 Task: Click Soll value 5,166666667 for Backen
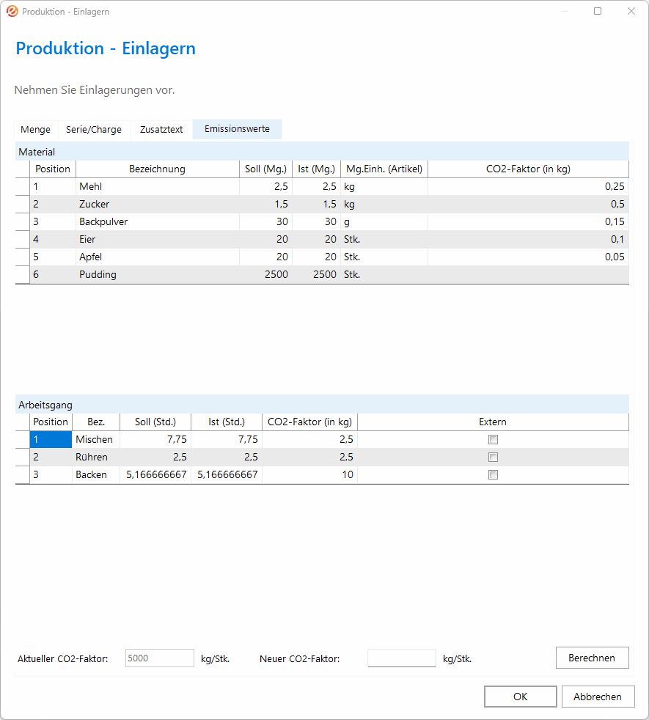pyautogui.click(x=156, y=475)
